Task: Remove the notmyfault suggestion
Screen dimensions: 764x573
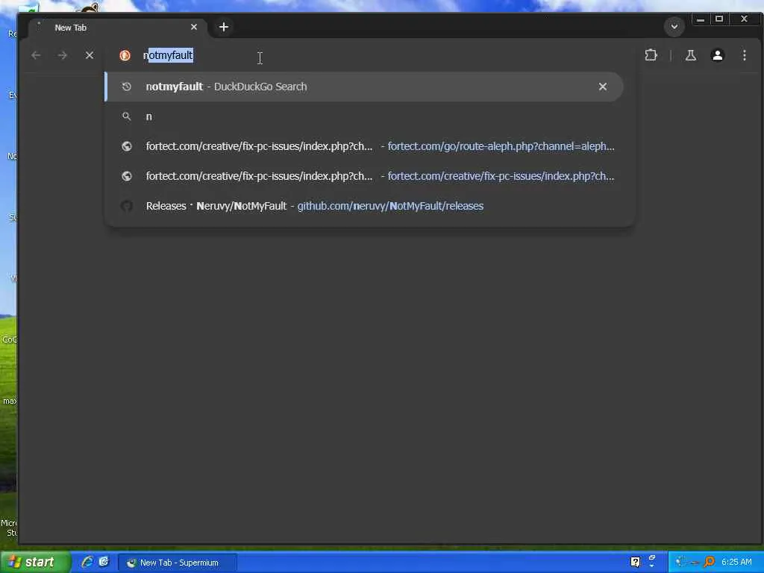Action: 603,87
